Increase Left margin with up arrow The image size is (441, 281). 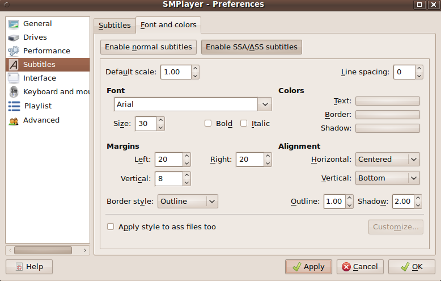click(x=186, y=156)
